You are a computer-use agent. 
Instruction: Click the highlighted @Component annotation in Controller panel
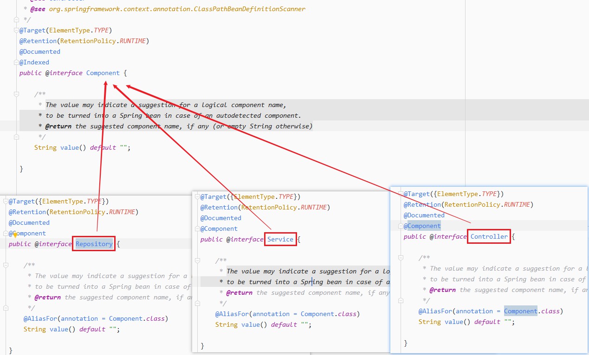pos(422,226)
